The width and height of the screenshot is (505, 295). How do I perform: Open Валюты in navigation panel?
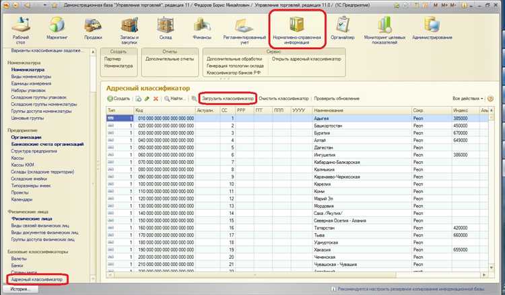pos(19,259)
